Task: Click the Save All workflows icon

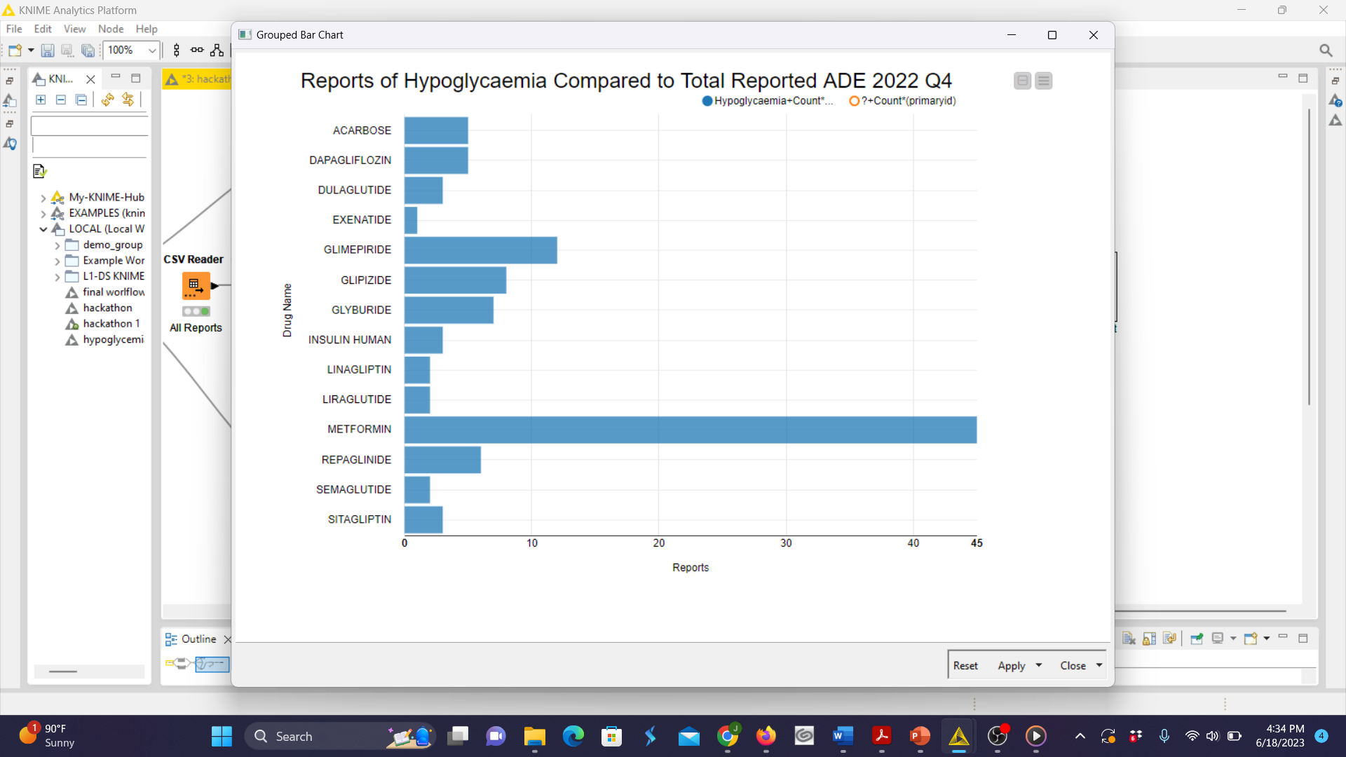Action: point(88,50)
